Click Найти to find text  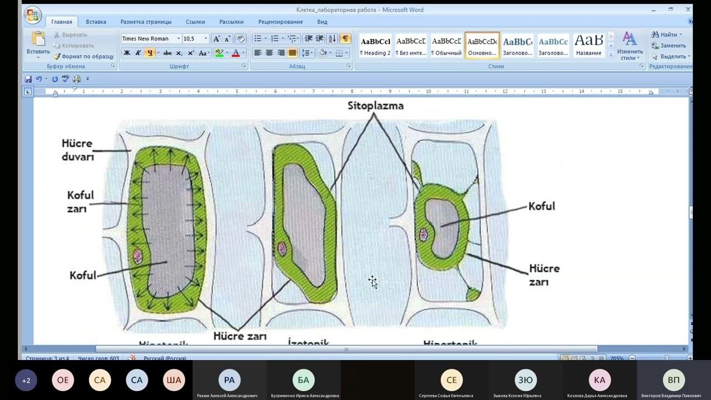(667, 34)
